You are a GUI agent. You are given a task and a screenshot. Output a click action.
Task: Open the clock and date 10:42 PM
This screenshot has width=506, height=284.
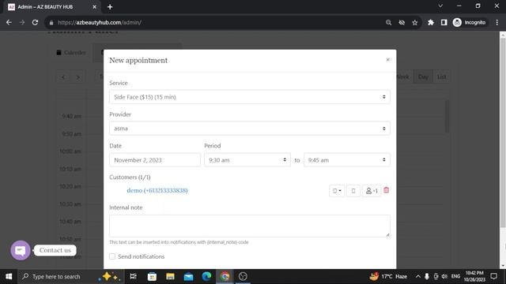tap(474, 276)
